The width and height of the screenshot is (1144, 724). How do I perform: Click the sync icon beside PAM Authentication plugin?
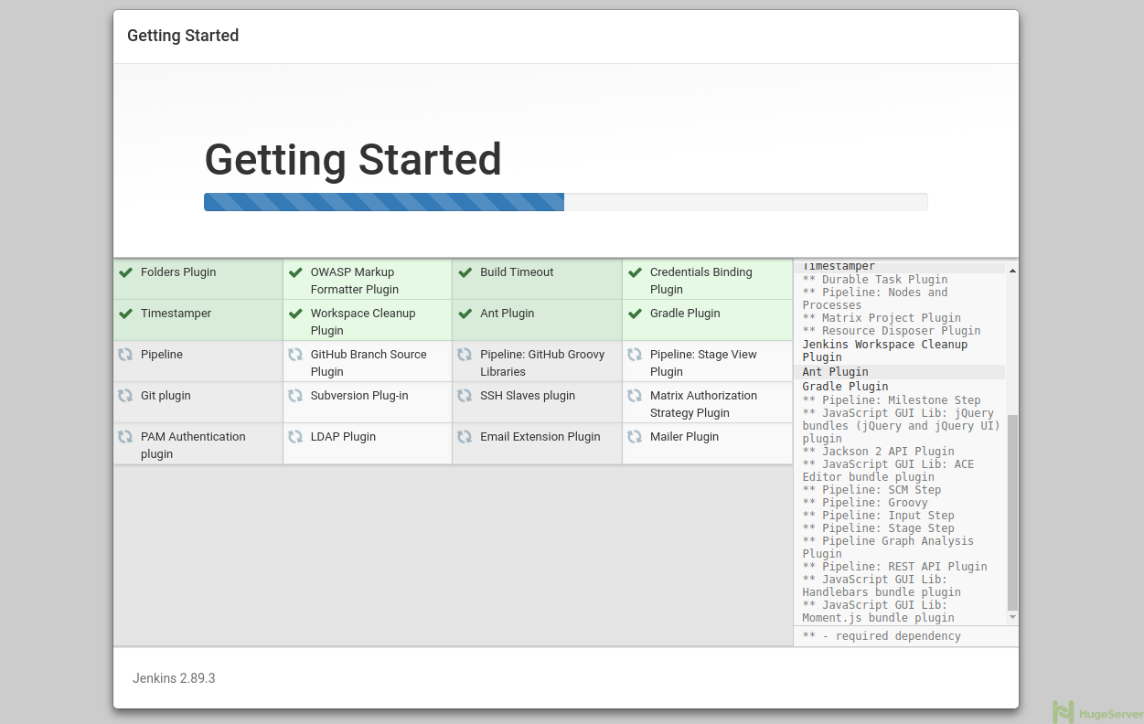point(125,437)
